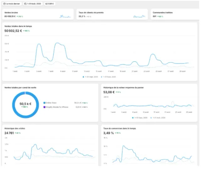Click '1-31 Août, 2025' legend under total sales chart

pos(108,77)
